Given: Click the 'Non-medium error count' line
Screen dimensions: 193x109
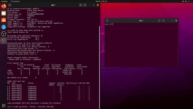Looking at the screenshot, I should pos(22,78).
